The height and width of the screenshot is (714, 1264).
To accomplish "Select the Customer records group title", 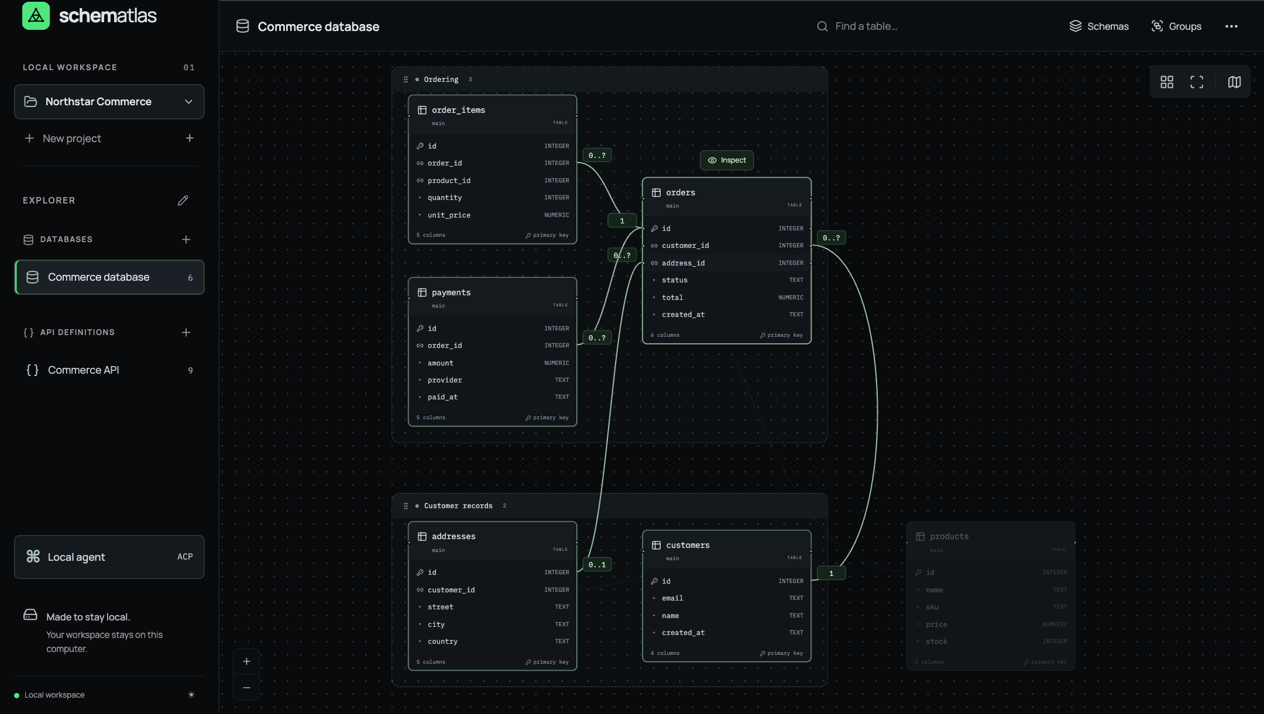I will point(458,506).
